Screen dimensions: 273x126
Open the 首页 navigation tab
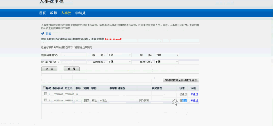tap(43, 13)
